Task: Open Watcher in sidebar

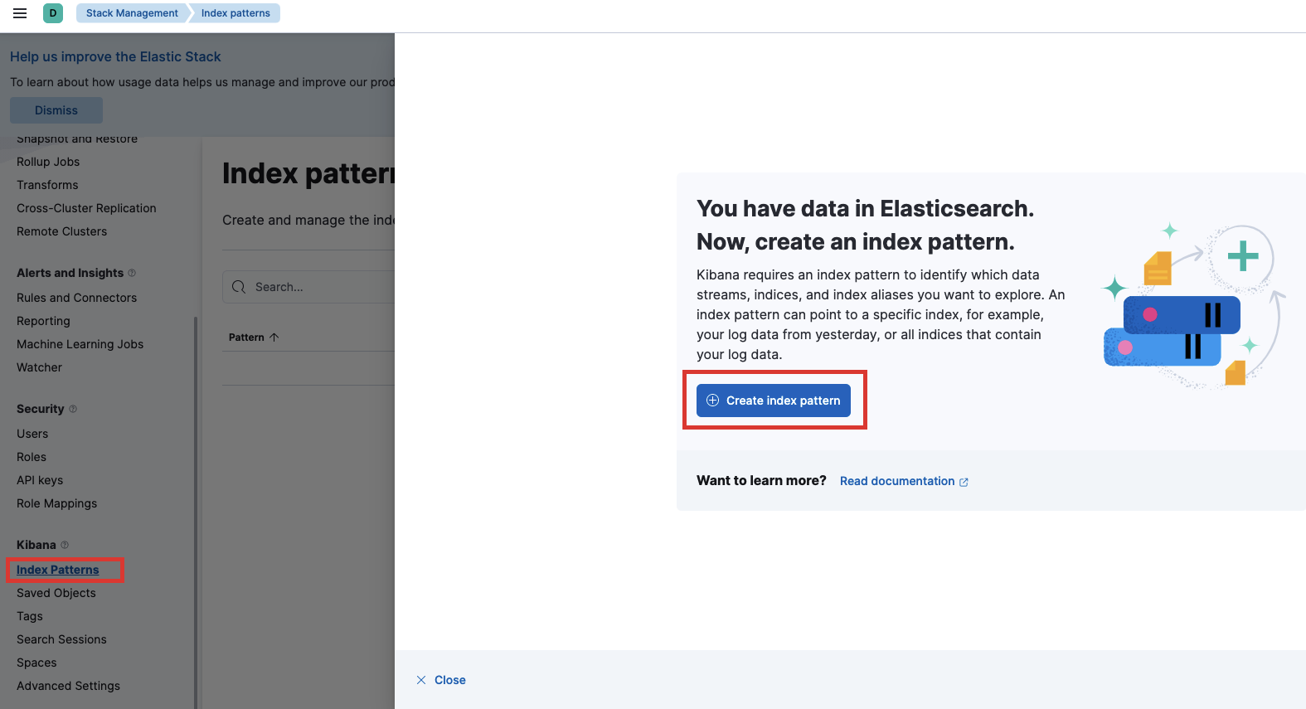Action: 39,367
